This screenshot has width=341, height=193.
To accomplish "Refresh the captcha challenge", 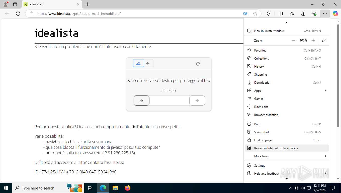I will 198,64.
